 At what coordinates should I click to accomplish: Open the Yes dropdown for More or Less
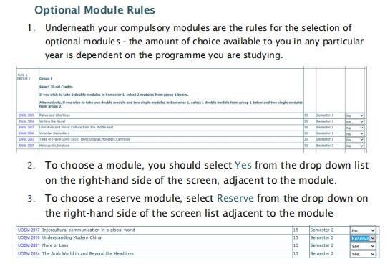tap(363, 246)
